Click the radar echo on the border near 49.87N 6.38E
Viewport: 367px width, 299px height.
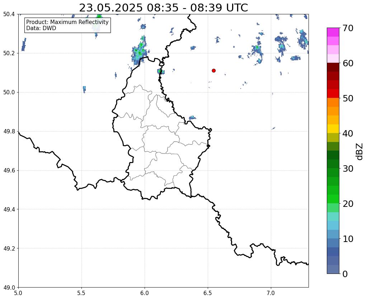(192, 118)
